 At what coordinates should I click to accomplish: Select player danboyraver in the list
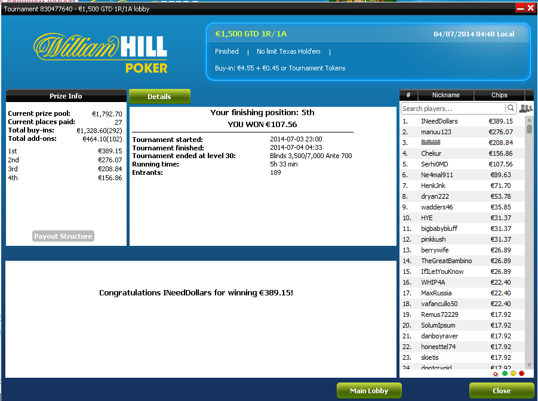click(462, 336)
